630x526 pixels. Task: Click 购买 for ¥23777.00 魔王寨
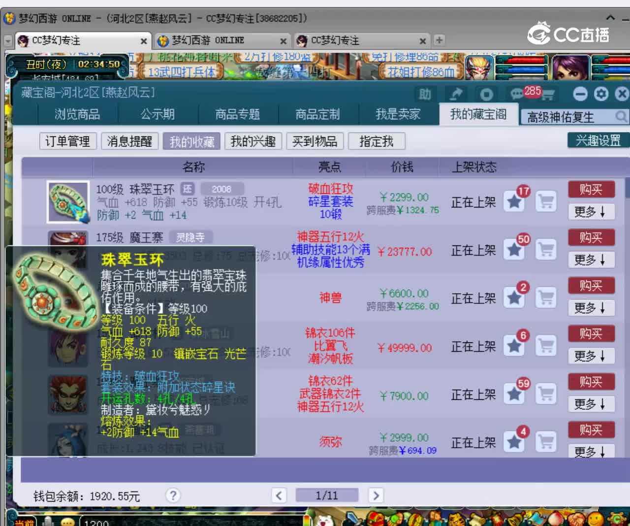[x=591, y=237]
